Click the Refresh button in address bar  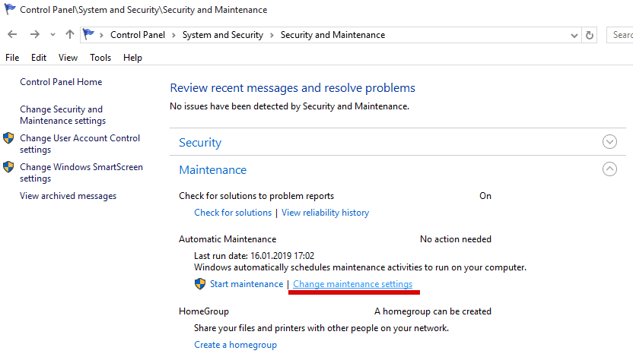[x=590, y=35]
